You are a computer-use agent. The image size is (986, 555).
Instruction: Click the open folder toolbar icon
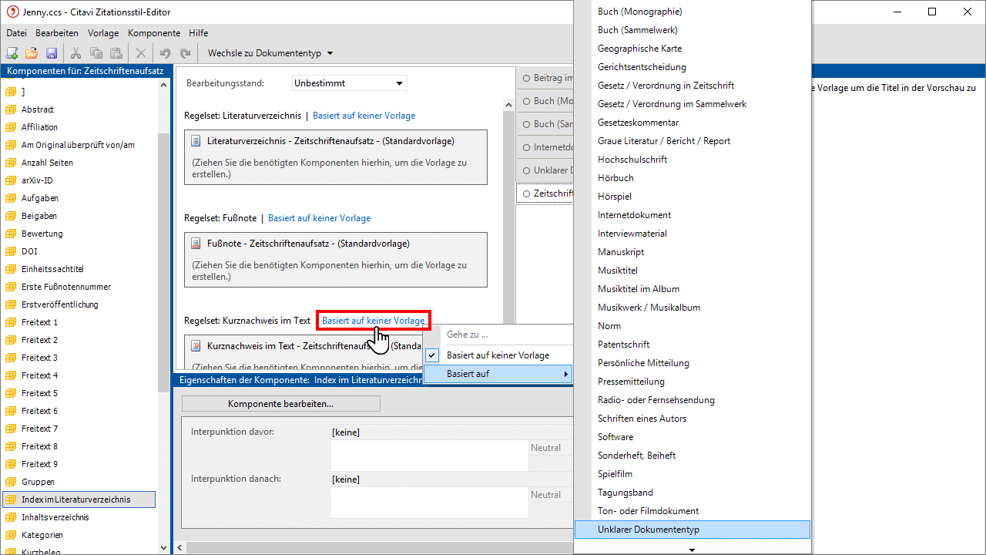(32, 53)
